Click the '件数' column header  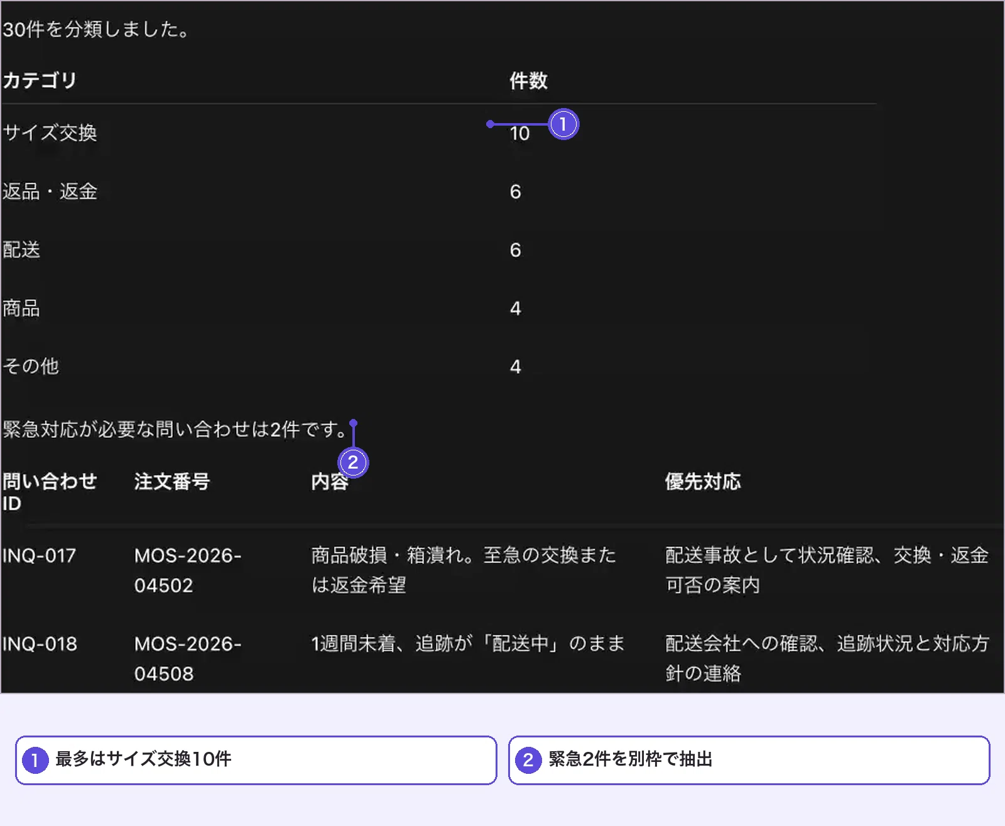click(528, 80)
